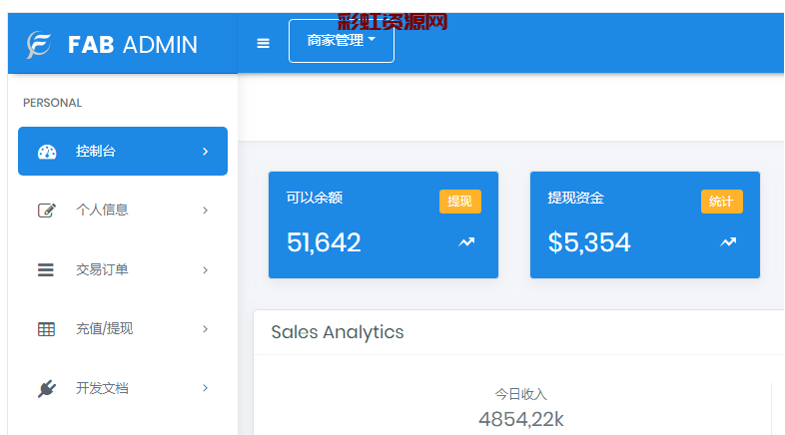Click the FAB ADMIN brand title text

pyautogui.click(x=132, y=45)
